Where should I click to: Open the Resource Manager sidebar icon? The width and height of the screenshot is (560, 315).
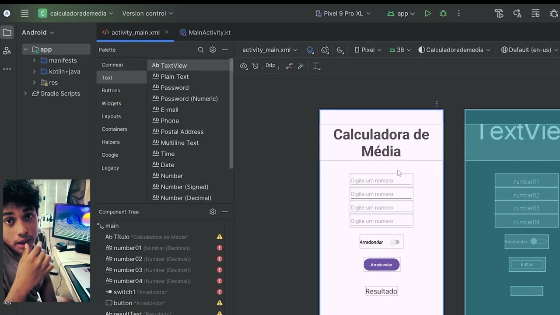pyautogui.click(x=7, y=51)
